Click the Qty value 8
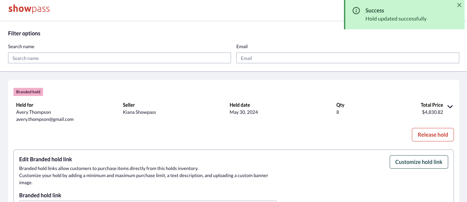The image size is (467, 202). tap(338, 112)
